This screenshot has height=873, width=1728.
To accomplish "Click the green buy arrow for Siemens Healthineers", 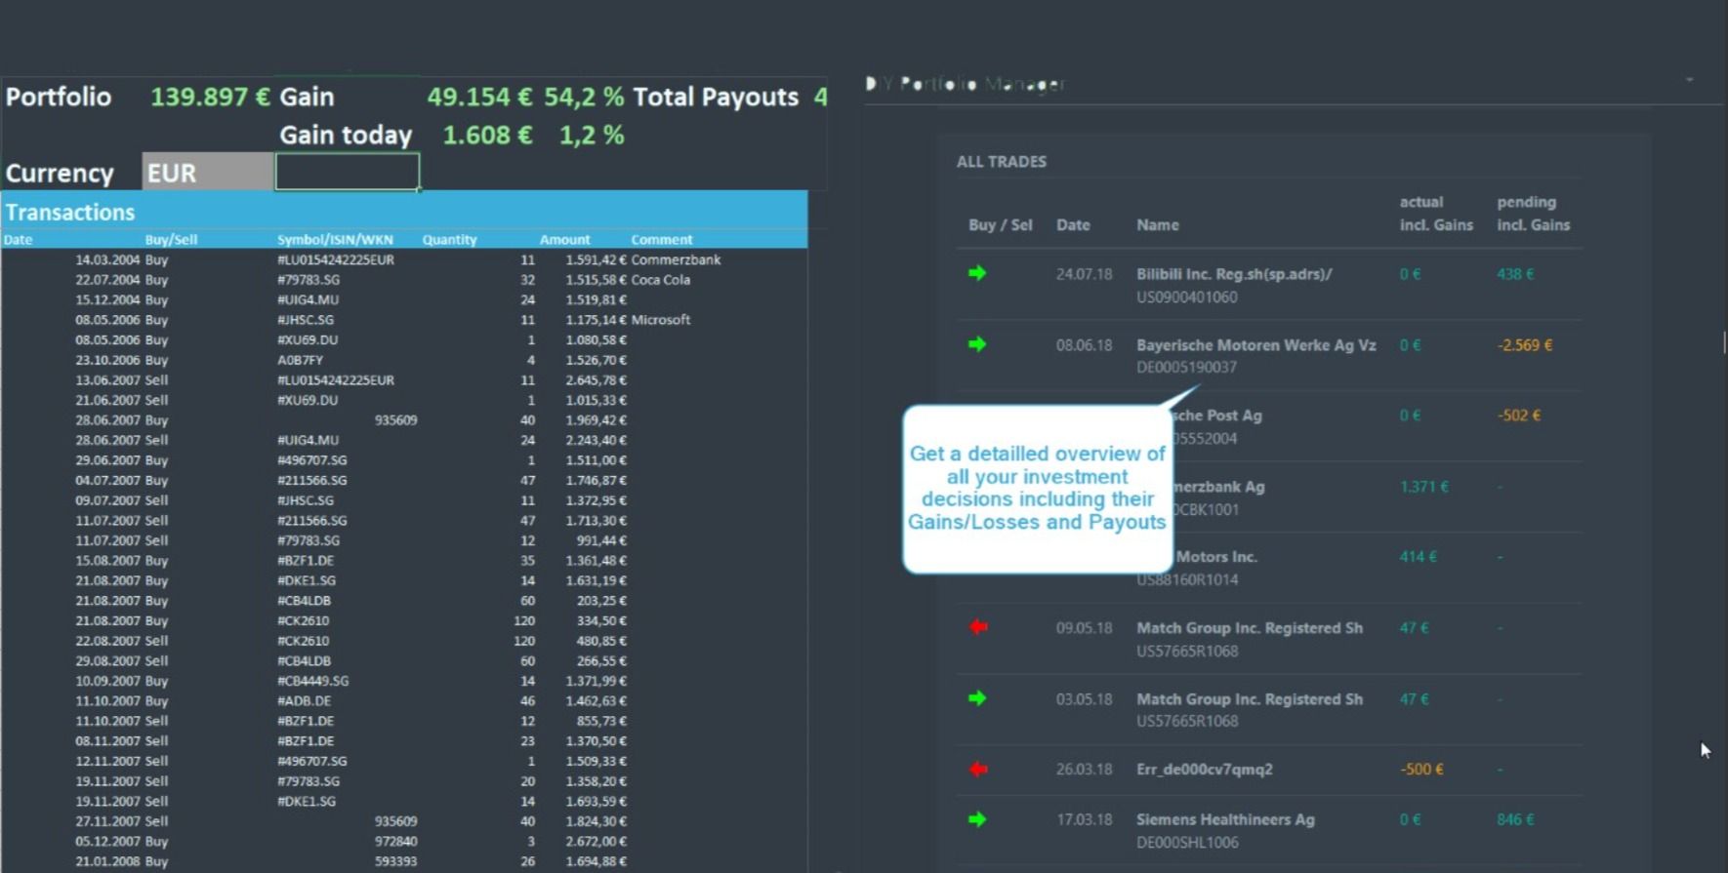I will [977, 819].
